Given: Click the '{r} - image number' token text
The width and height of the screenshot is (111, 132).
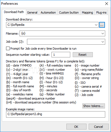Looking at the screenshot, I should pos(87,65).
